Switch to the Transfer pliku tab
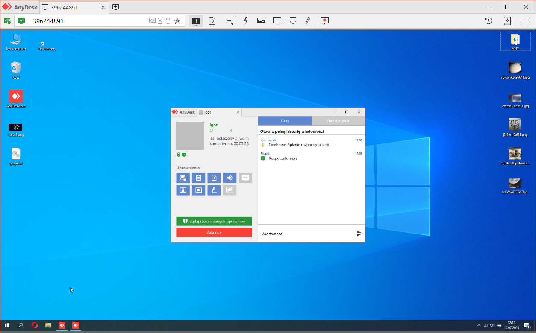Image resolution: width=536 pixels, height=333 pixels. pos(339,121)
